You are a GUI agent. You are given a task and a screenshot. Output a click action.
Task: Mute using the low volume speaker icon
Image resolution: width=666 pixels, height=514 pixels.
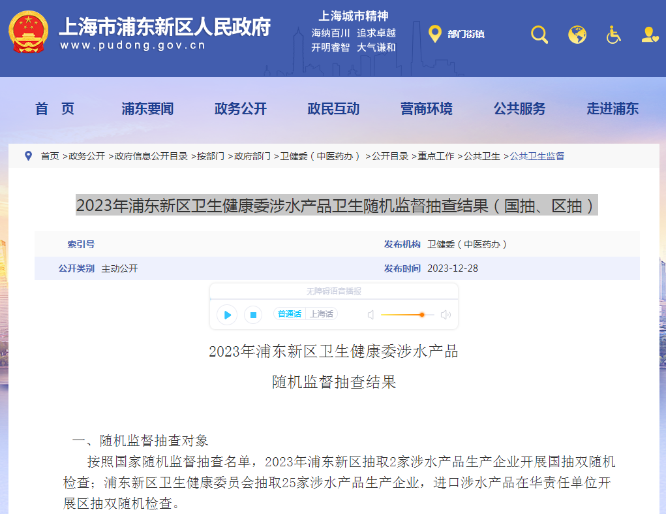(x=371, y=315)
